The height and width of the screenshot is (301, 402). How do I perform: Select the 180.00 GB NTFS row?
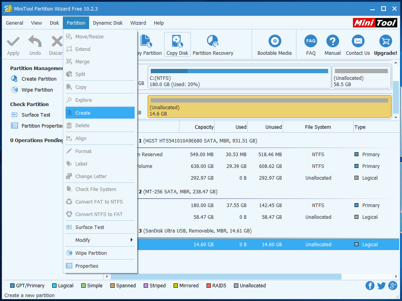tap(268, 205)
